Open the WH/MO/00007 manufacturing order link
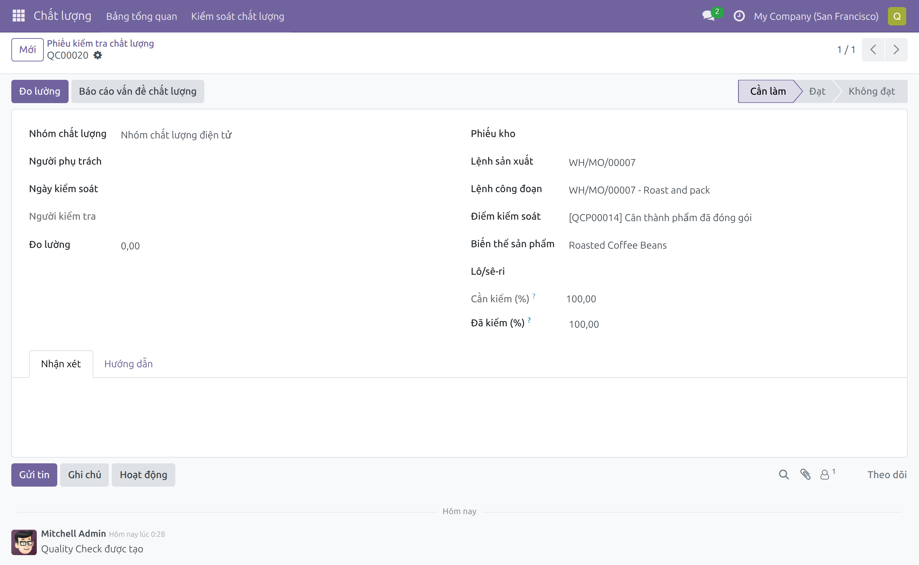919x565 pixels. (602, 162)
